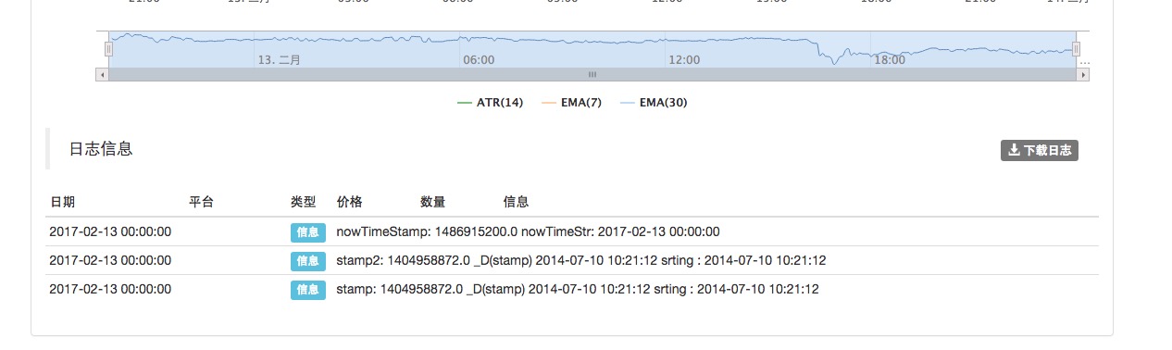The image size is (1172, 350).
Task: Click the 平台 column header
Action: 202,202
